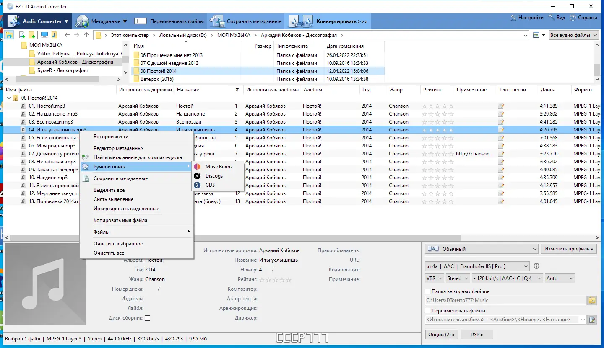604x348 pixels.
Task: Open the Все аудио файлы filter dropdown
Action: point(573,35)
